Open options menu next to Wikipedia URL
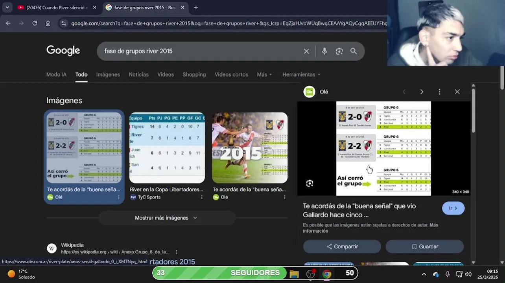505x283 pixels. click(177, 252)
